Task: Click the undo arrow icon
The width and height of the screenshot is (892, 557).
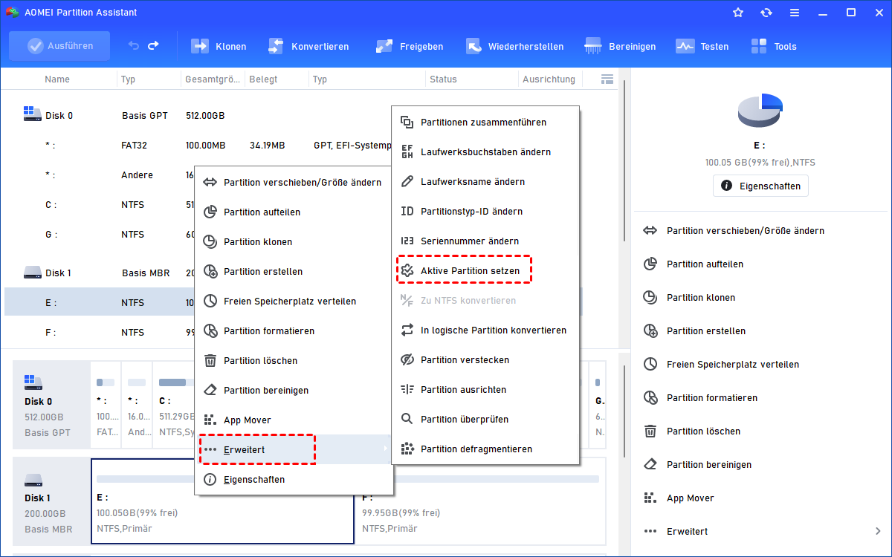Action: click(x=134, y=46)
